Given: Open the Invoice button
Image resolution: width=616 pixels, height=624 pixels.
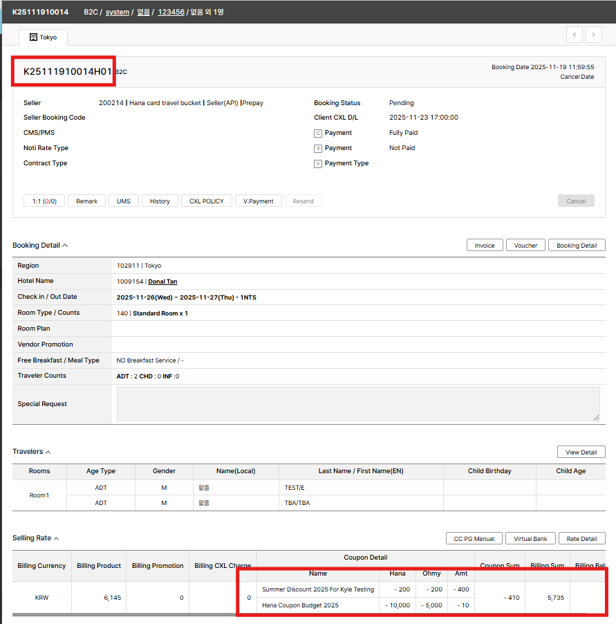Looking at the screenshot, I should 484,246.
